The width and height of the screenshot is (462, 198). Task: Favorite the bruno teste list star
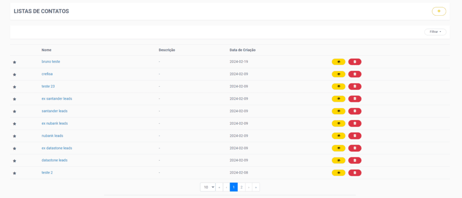click(x=14, y=62)
